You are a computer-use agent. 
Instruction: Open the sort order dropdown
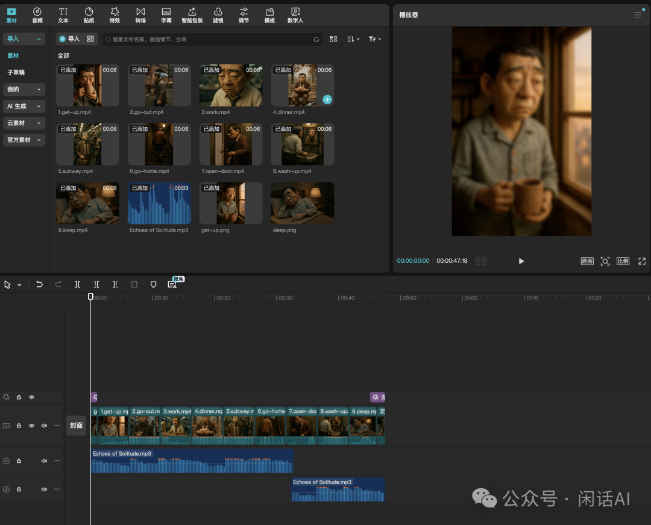[x=353, y=39]
